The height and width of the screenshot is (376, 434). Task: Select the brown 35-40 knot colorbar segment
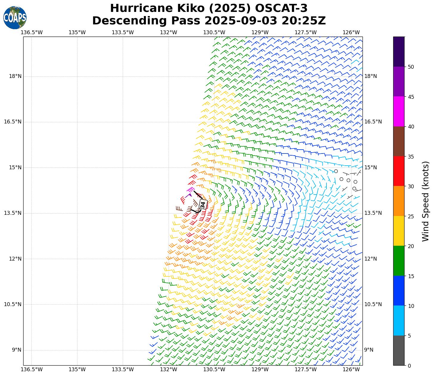coord(399,141)
